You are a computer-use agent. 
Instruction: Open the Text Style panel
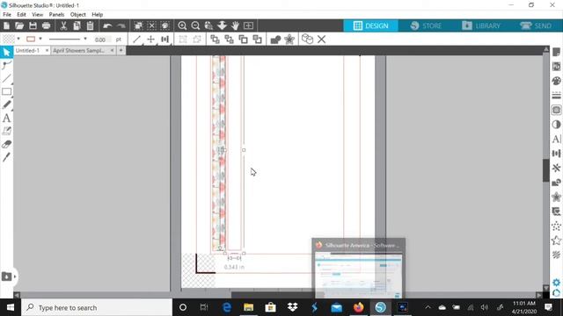(556, 139)
